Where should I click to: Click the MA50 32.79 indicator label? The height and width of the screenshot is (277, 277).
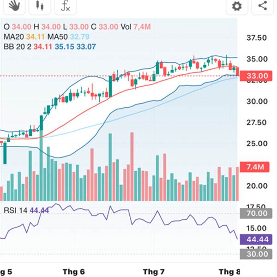tap(68, 37)
